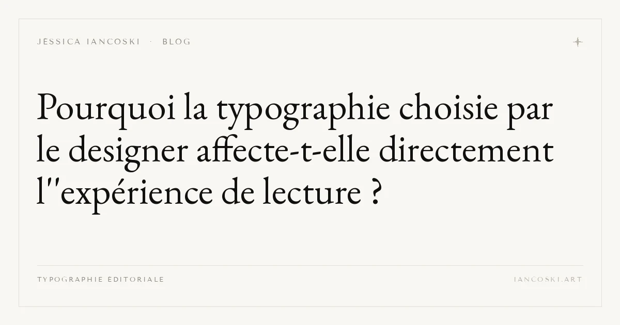620x325 pixels.
Task: Visit the IANCOSKI.ART site link
Action: [x=548, y=280]
